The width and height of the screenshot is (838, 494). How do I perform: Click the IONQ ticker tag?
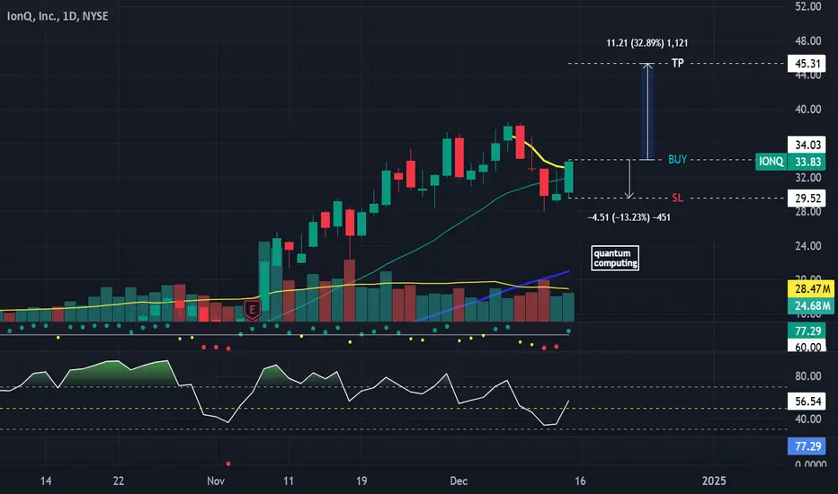click(x=771, y=162)
